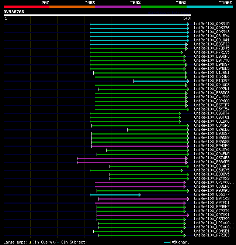
Task: Select the UniRef100_B8AN88 label
Action: click(x=212, y=142)
